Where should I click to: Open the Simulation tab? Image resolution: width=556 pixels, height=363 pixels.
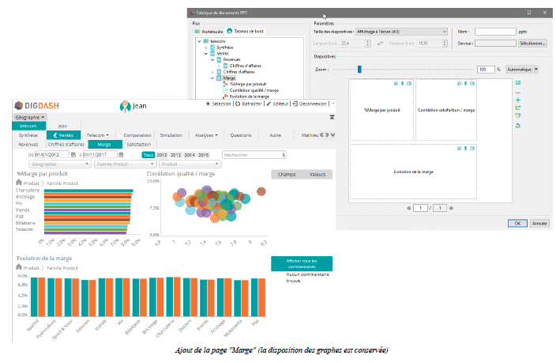pyautogui.click(x=171, y=135)
